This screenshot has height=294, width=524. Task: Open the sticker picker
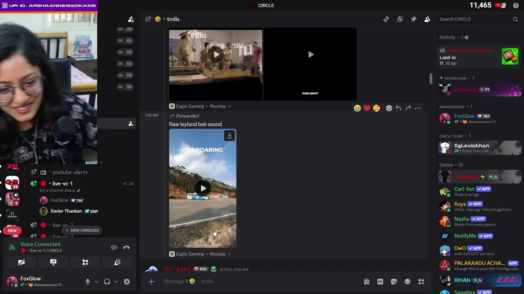tap(394, 282)
